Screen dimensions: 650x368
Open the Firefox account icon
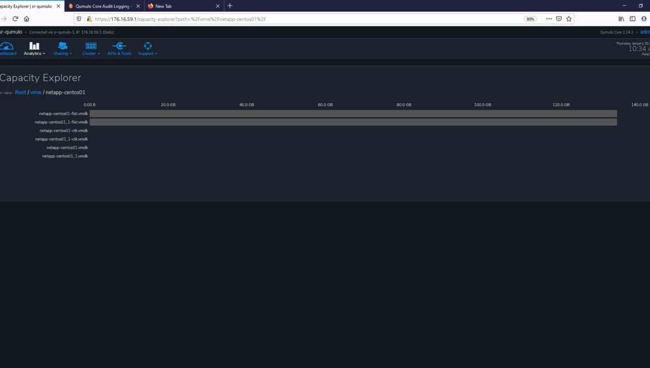tap(644, 19)
